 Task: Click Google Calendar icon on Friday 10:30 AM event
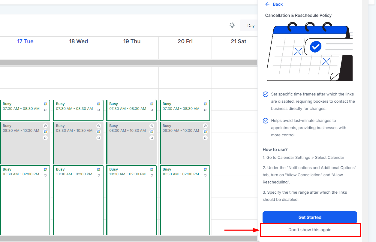[x=205, y=169]
